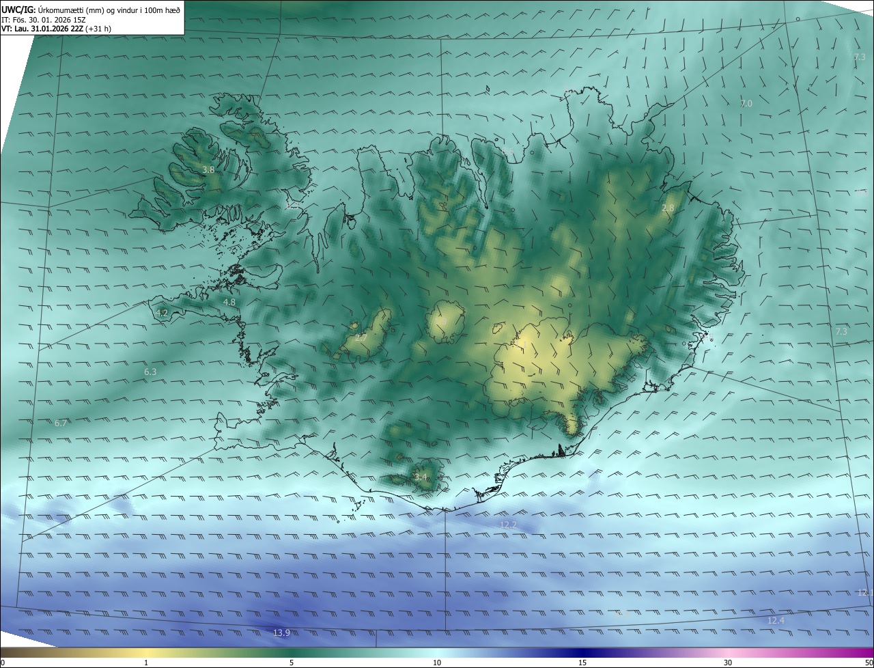Click the map title 'UWC/IG: Úrkomumætti (mm)' line

click(91, 10)
